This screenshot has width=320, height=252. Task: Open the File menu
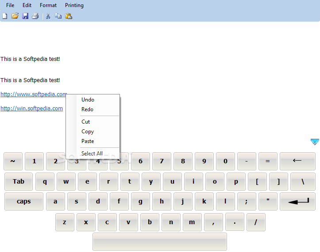coord(10,5)
